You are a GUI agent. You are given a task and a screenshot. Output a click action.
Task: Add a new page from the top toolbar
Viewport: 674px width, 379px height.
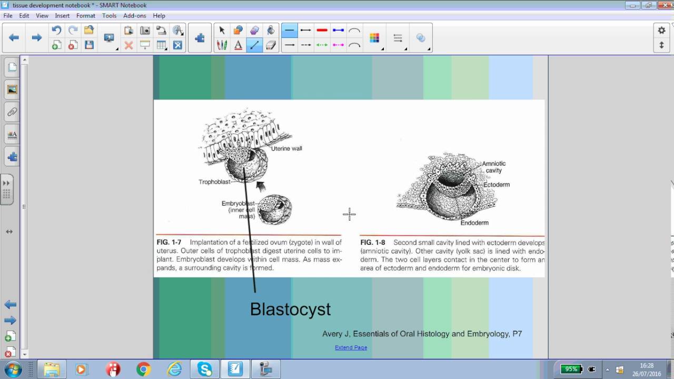click(56, 45)
